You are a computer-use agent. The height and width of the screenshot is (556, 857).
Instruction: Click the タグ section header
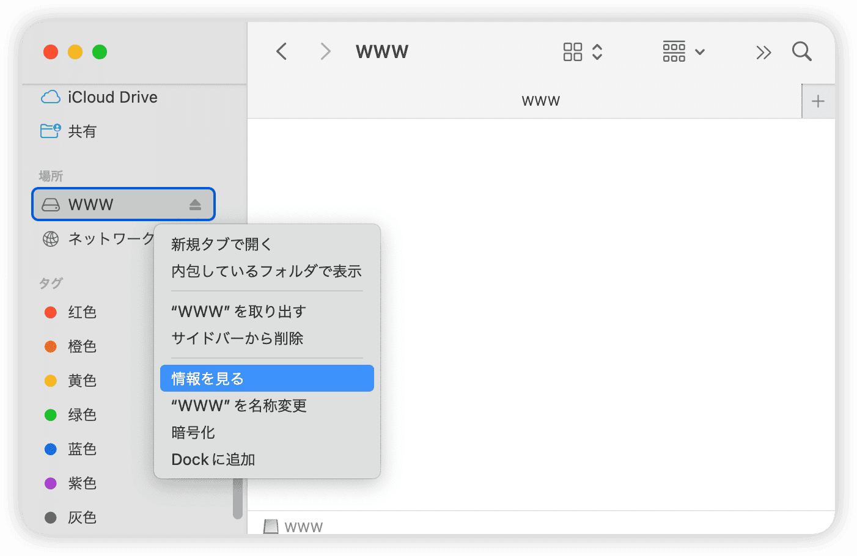click(51, 283)
